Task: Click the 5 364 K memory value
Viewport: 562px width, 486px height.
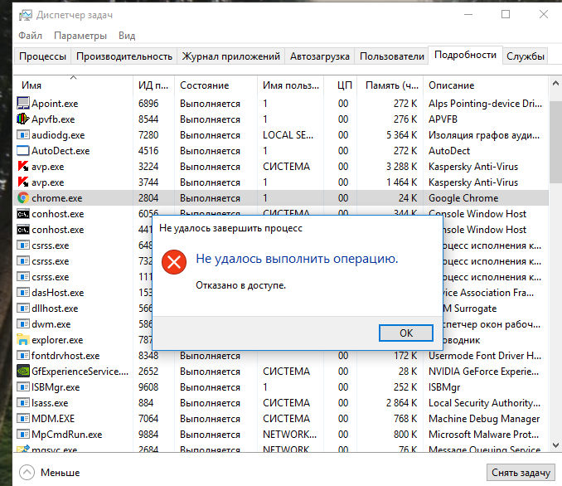Action: (x=401, y=135)
